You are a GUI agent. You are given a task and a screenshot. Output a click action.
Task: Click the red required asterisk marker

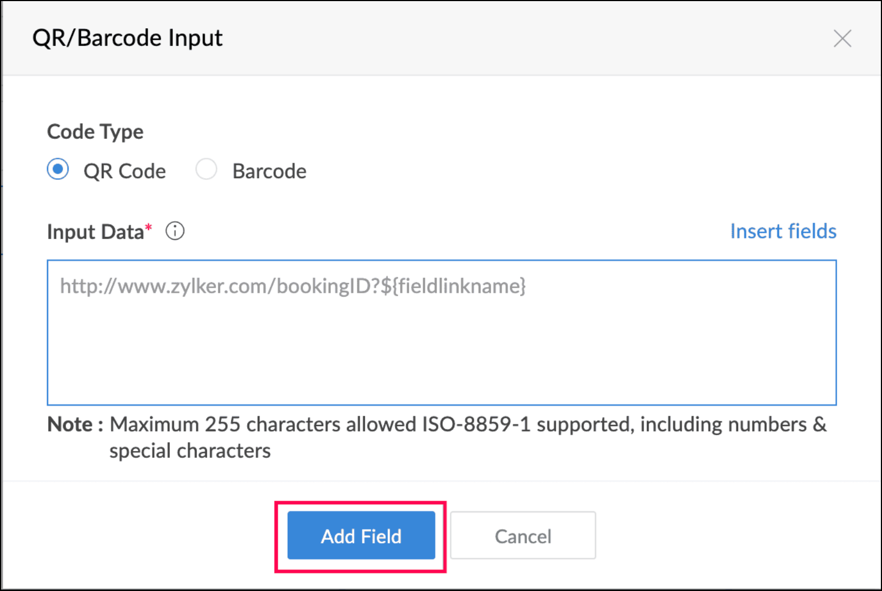148,227
